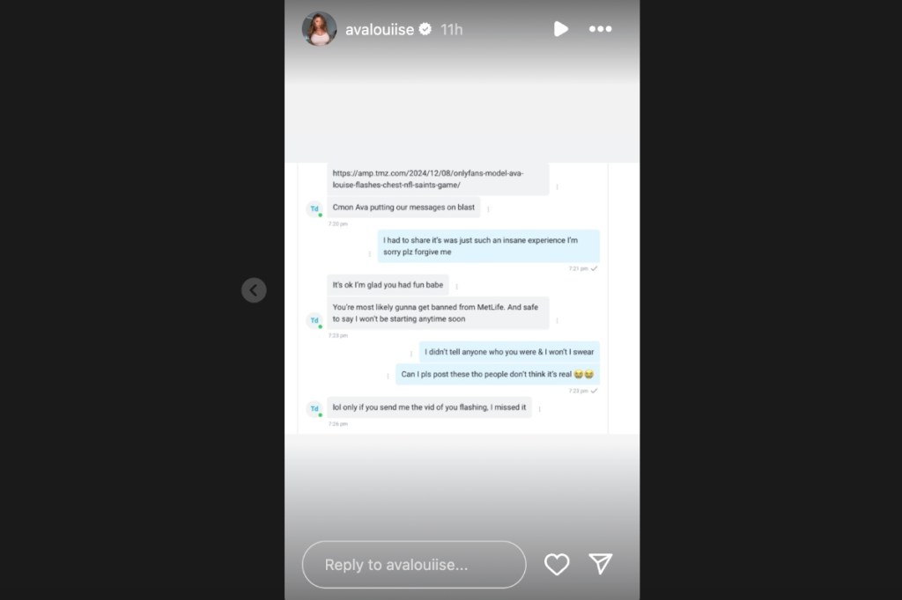Select the 'Can I pls post these' message
This screenshot has height=600, width=902.
coord(498,374)
